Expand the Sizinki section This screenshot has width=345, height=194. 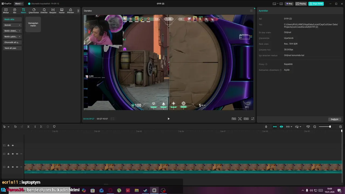click(x=12, y=25)
